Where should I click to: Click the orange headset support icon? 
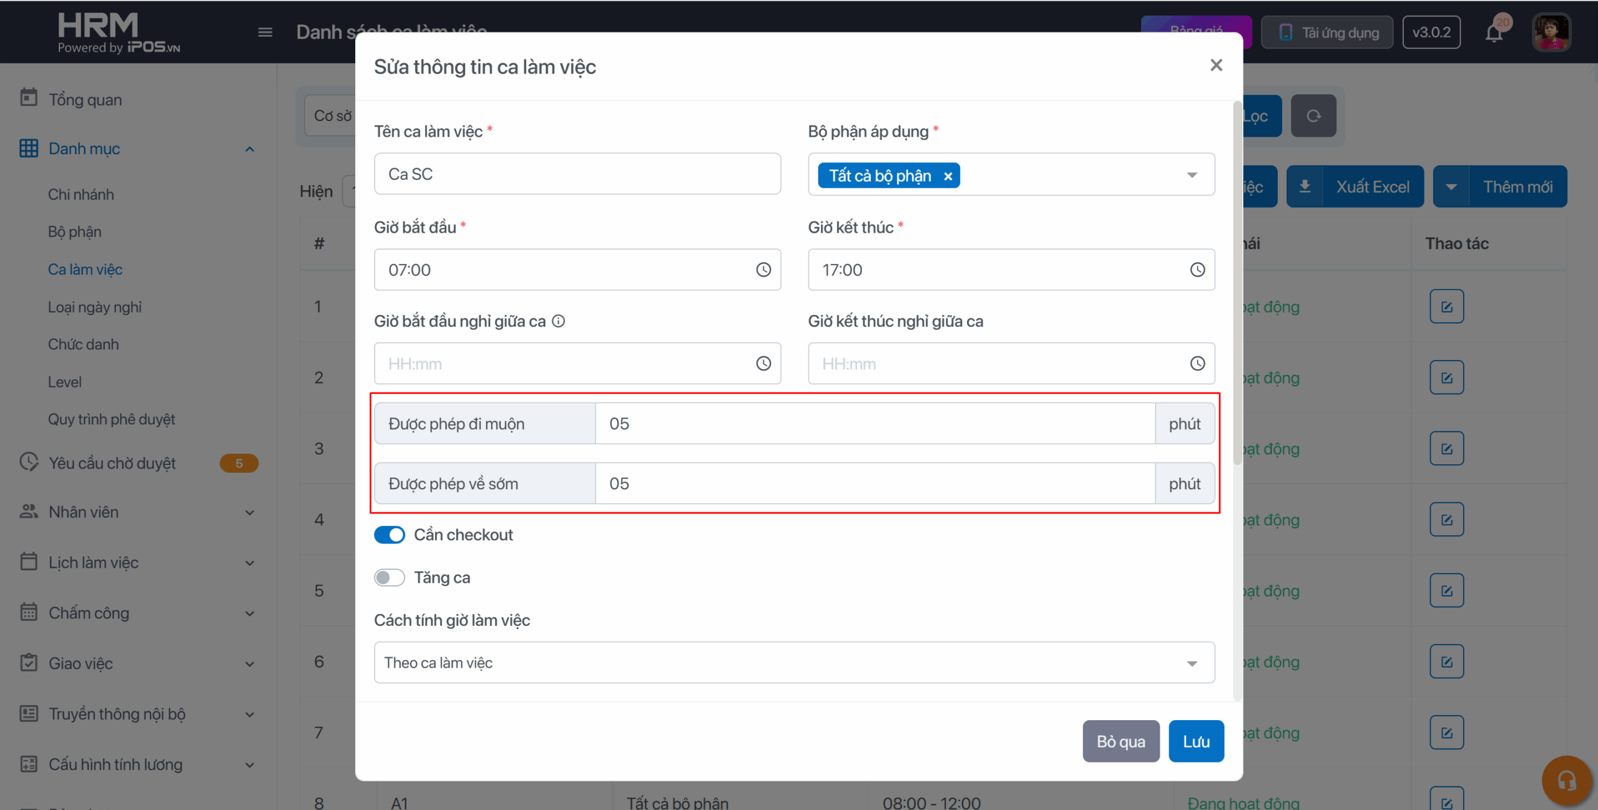click(1566, 780)
